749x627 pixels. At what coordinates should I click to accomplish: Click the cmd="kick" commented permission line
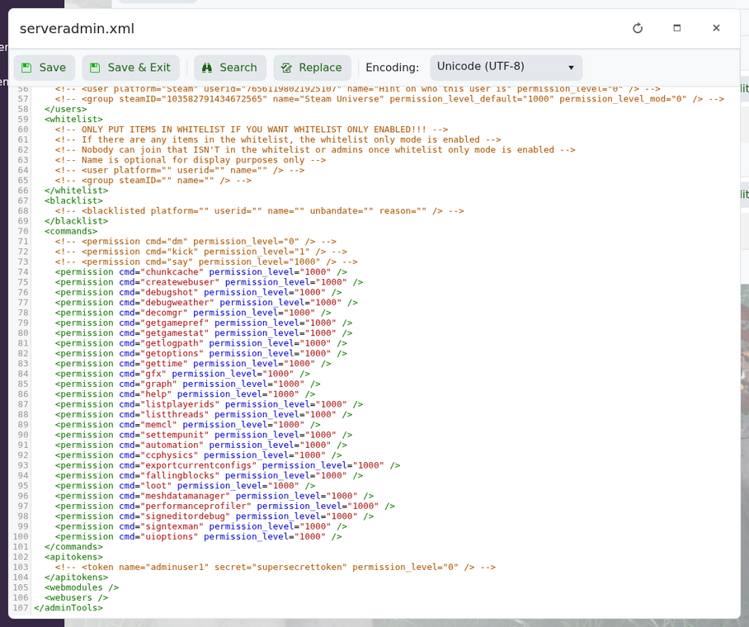point(201,252)
